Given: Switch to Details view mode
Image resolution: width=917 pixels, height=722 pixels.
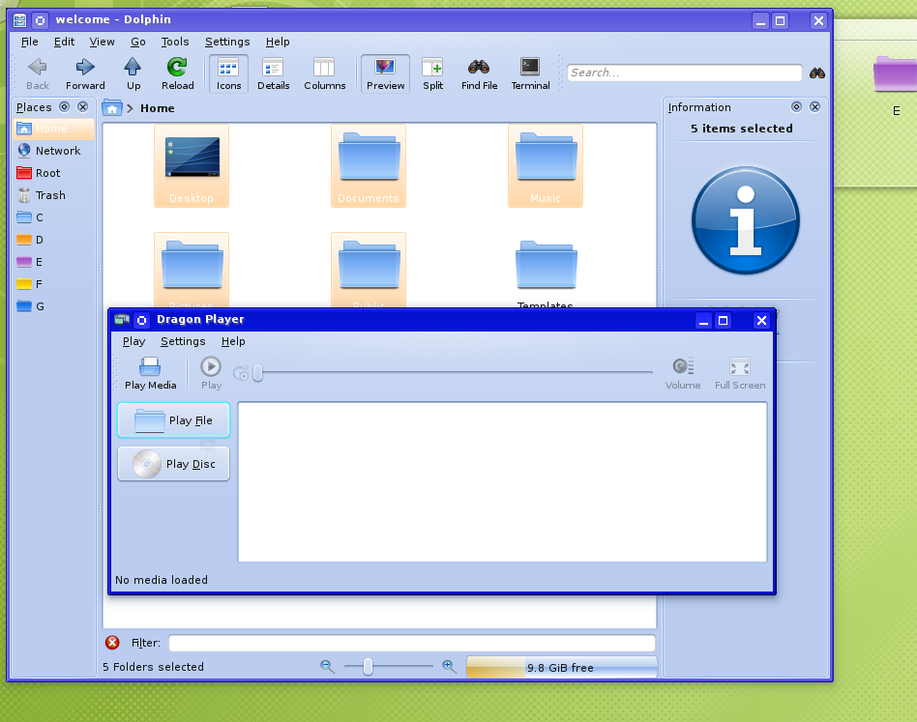Looking at the screenshot, I should pos(273,73).
